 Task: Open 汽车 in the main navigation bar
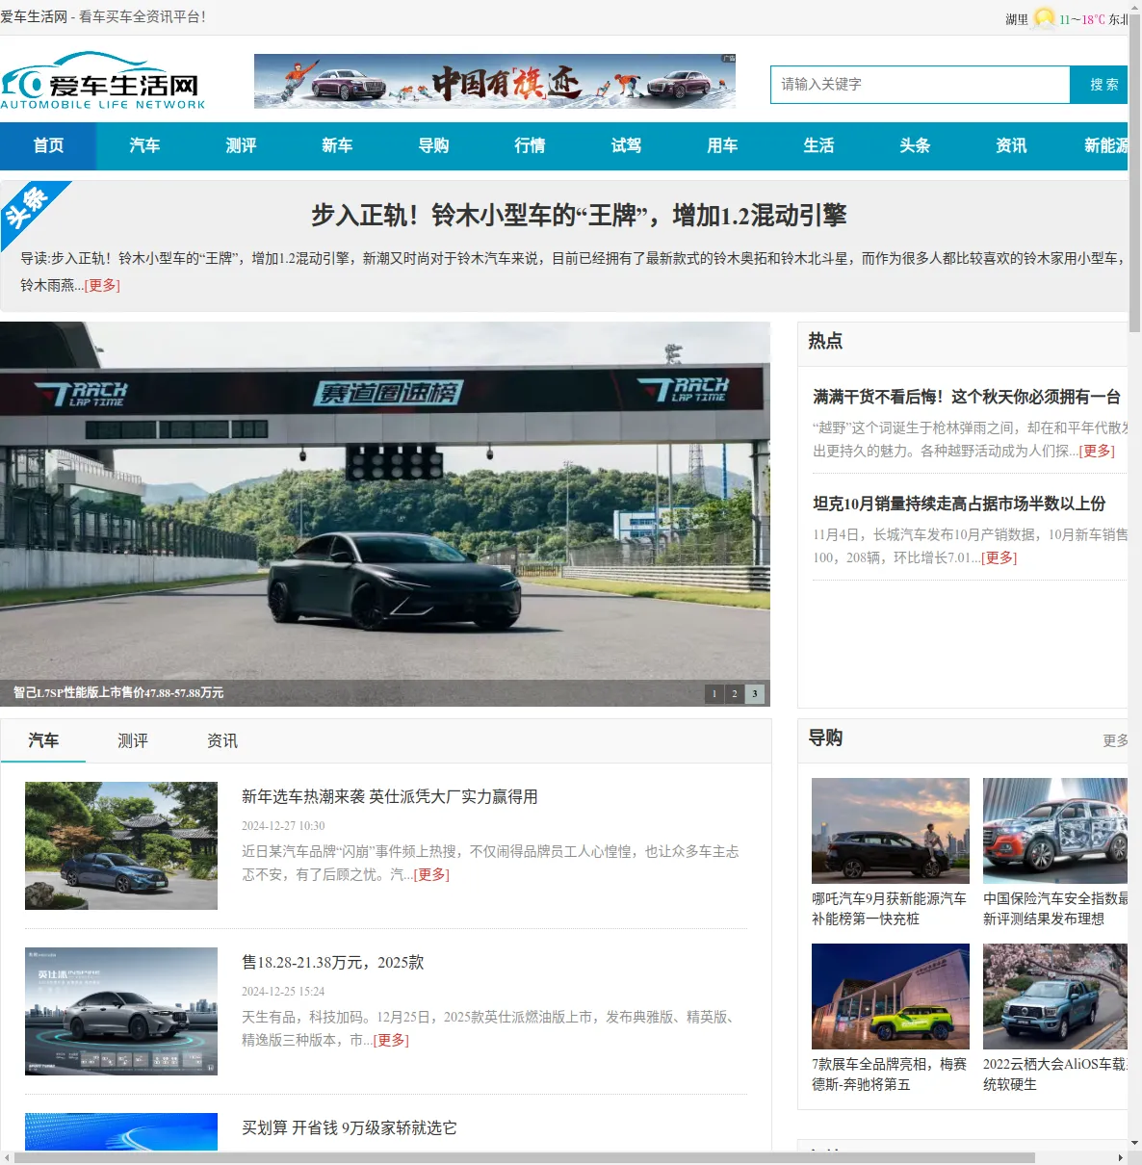(x=144, y=145)
